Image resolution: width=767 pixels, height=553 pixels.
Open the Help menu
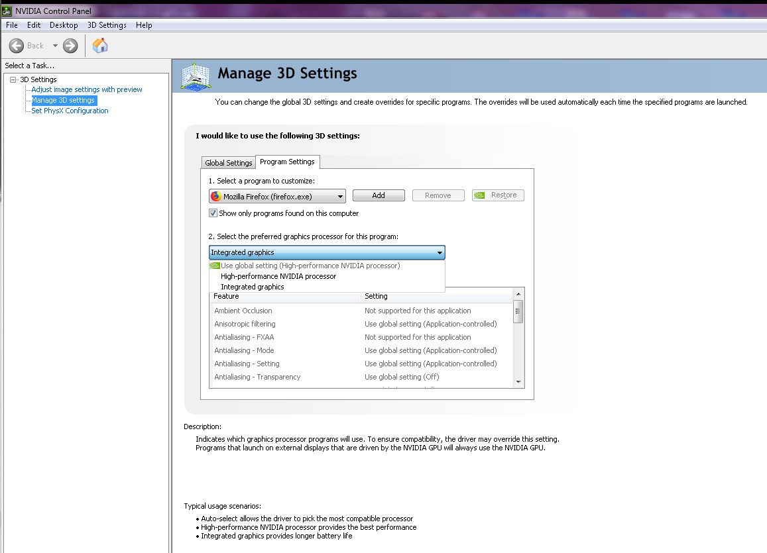[144, 25]
